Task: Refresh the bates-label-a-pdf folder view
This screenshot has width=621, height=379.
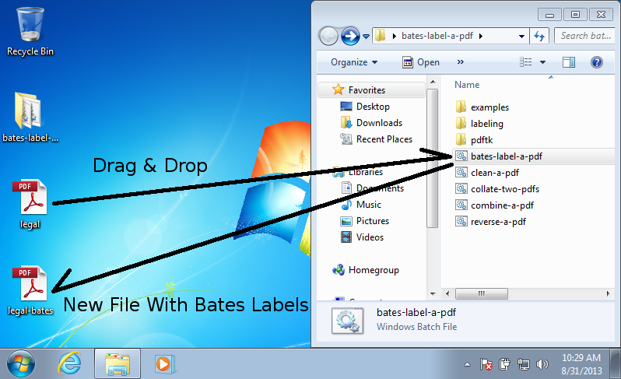Action: tap(539, 37)
